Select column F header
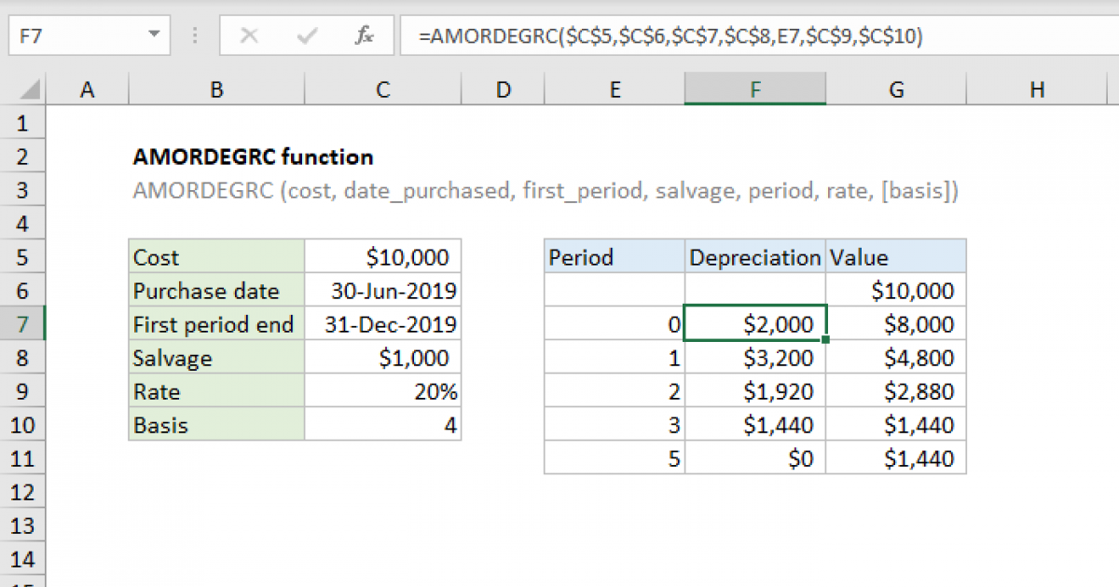Image resolution: width=1119 pixels, height=587 pixels. pyautogui.click(x=754, y=89)
